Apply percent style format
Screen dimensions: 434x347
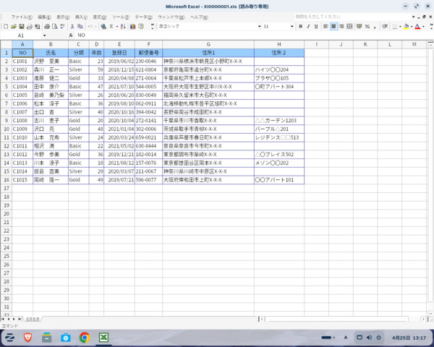tap(367, 27)
